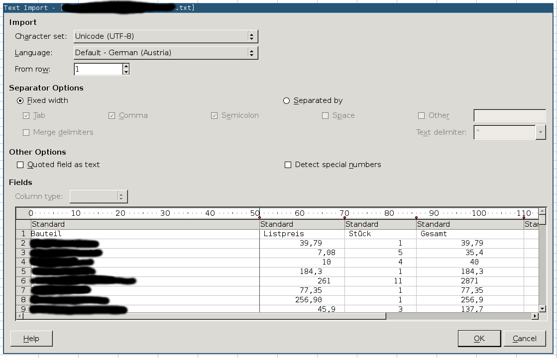Screen dimensions: 557x358
Task: Open the Text delimiter dropdown arrow
Action: coord(540,132)
